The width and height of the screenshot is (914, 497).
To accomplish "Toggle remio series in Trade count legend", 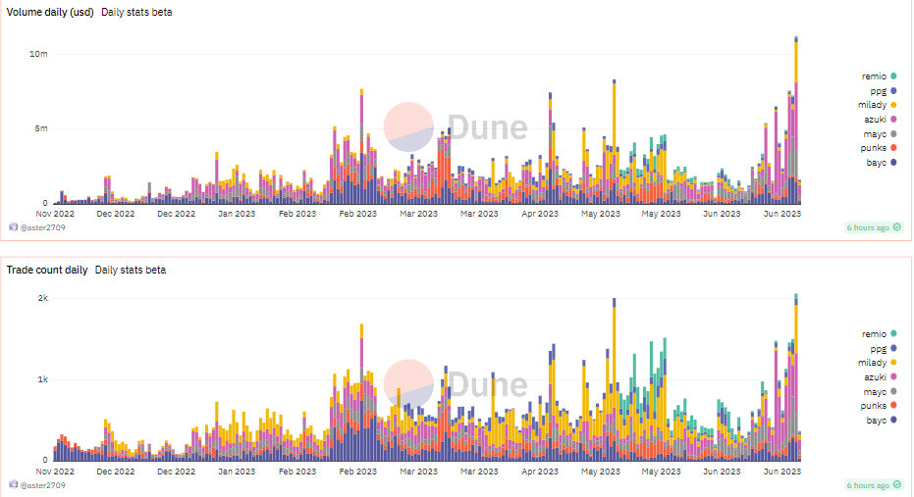I will pyautogui.click(x=879, y=334).
